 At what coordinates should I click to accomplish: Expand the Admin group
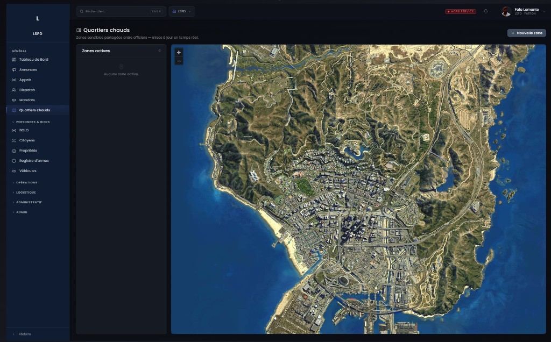[20, 212]
